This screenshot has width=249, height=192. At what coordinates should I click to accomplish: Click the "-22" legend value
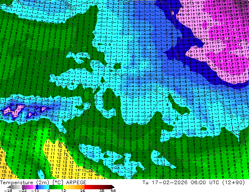tap(22, 190)
